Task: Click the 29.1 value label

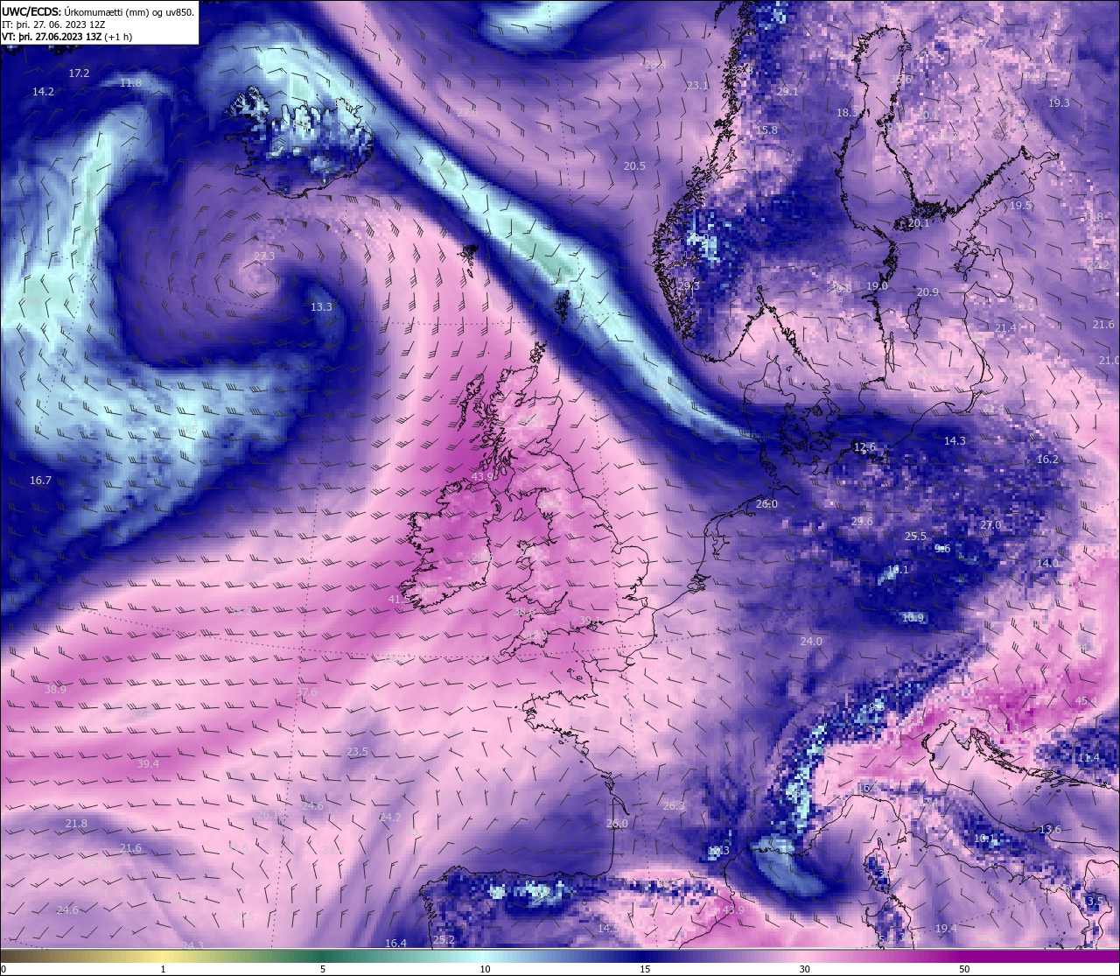Action: 787,92
